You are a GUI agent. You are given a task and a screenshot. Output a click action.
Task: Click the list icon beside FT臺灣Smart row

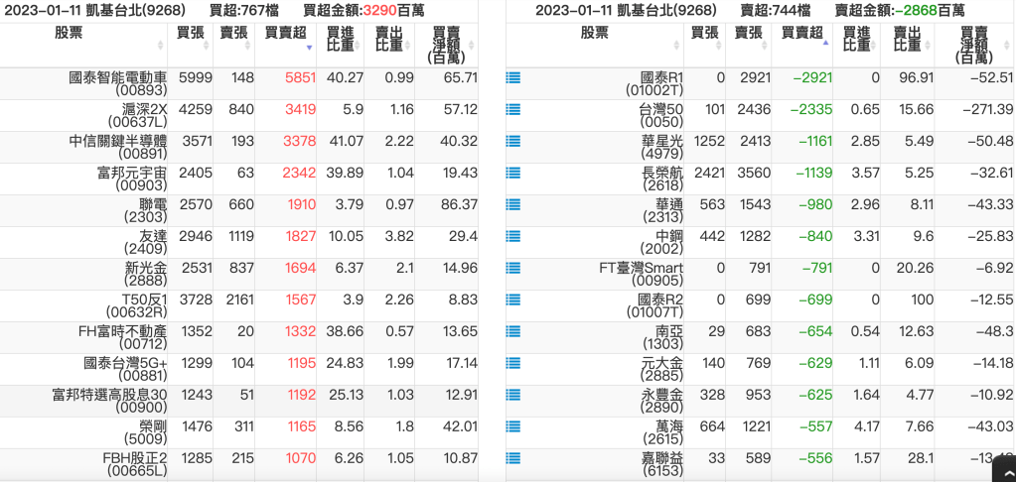pyautogui.click(x=513, y=268)
